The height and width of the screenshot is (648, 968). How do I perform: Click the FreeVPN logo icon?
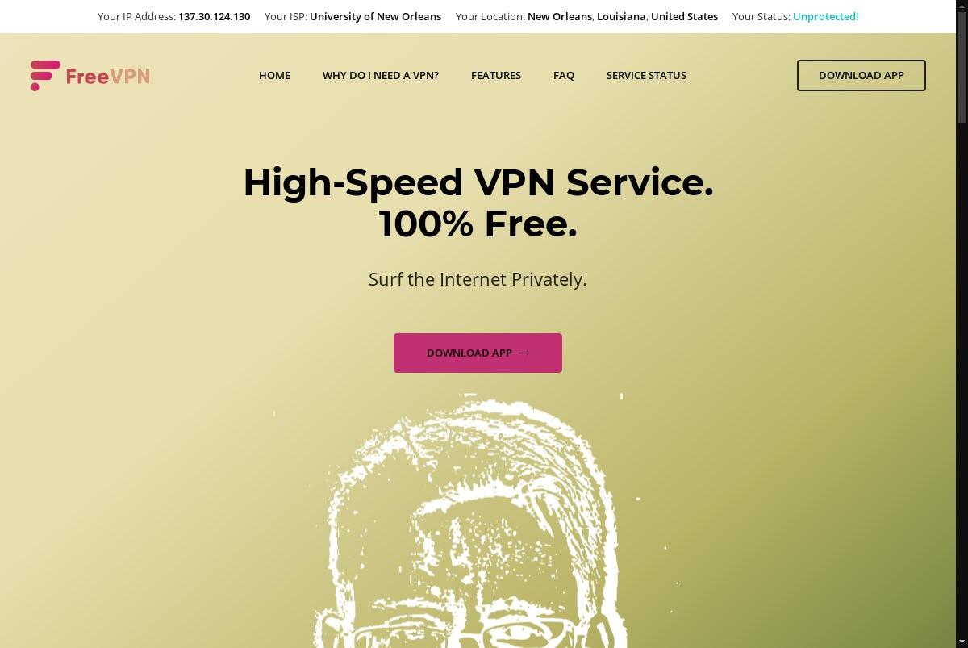(45, 76)
